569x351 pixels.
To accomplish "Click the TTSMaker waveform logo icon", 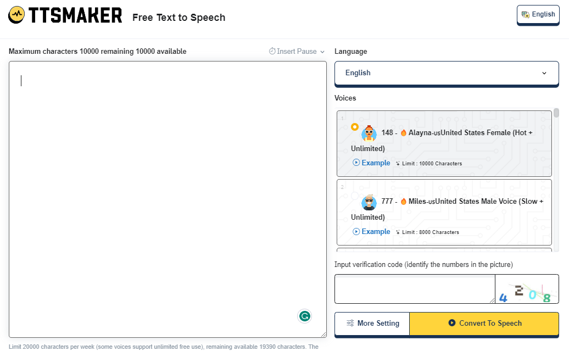I will [x=16, y=15].
